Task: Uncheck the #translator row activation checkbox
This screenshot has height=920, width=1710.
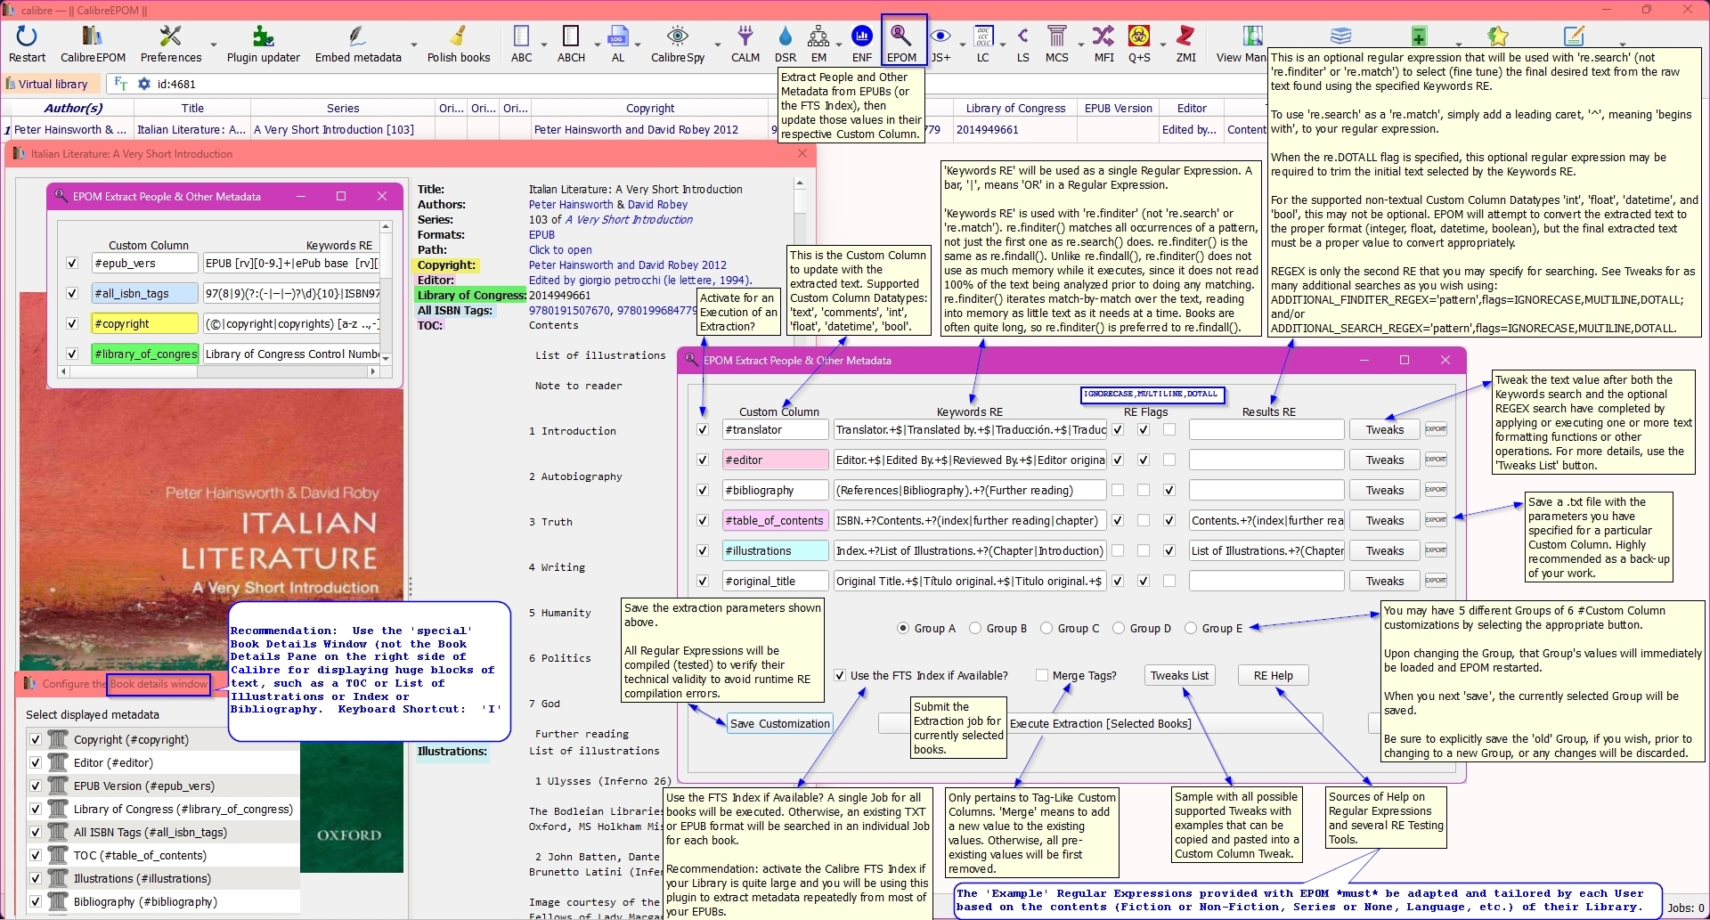Action: pos(703,429)
